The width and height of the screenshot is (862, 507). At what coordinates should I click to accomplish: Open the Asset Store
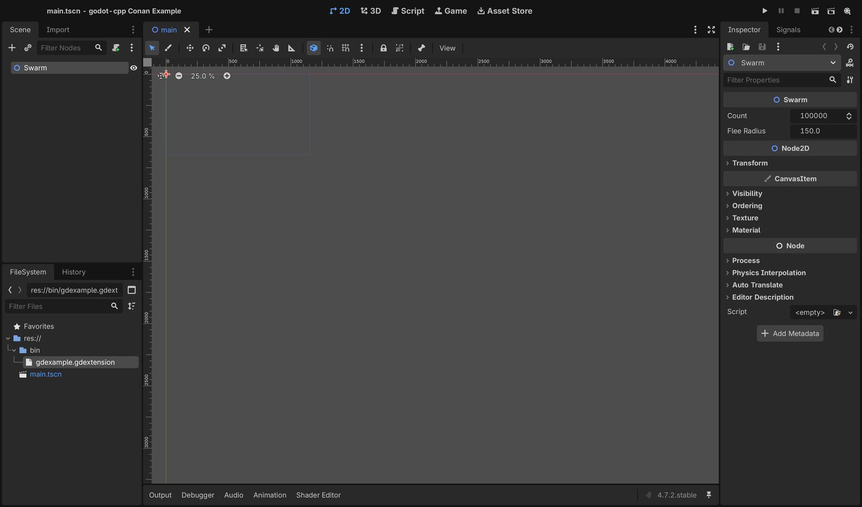[x=505, y=11]
